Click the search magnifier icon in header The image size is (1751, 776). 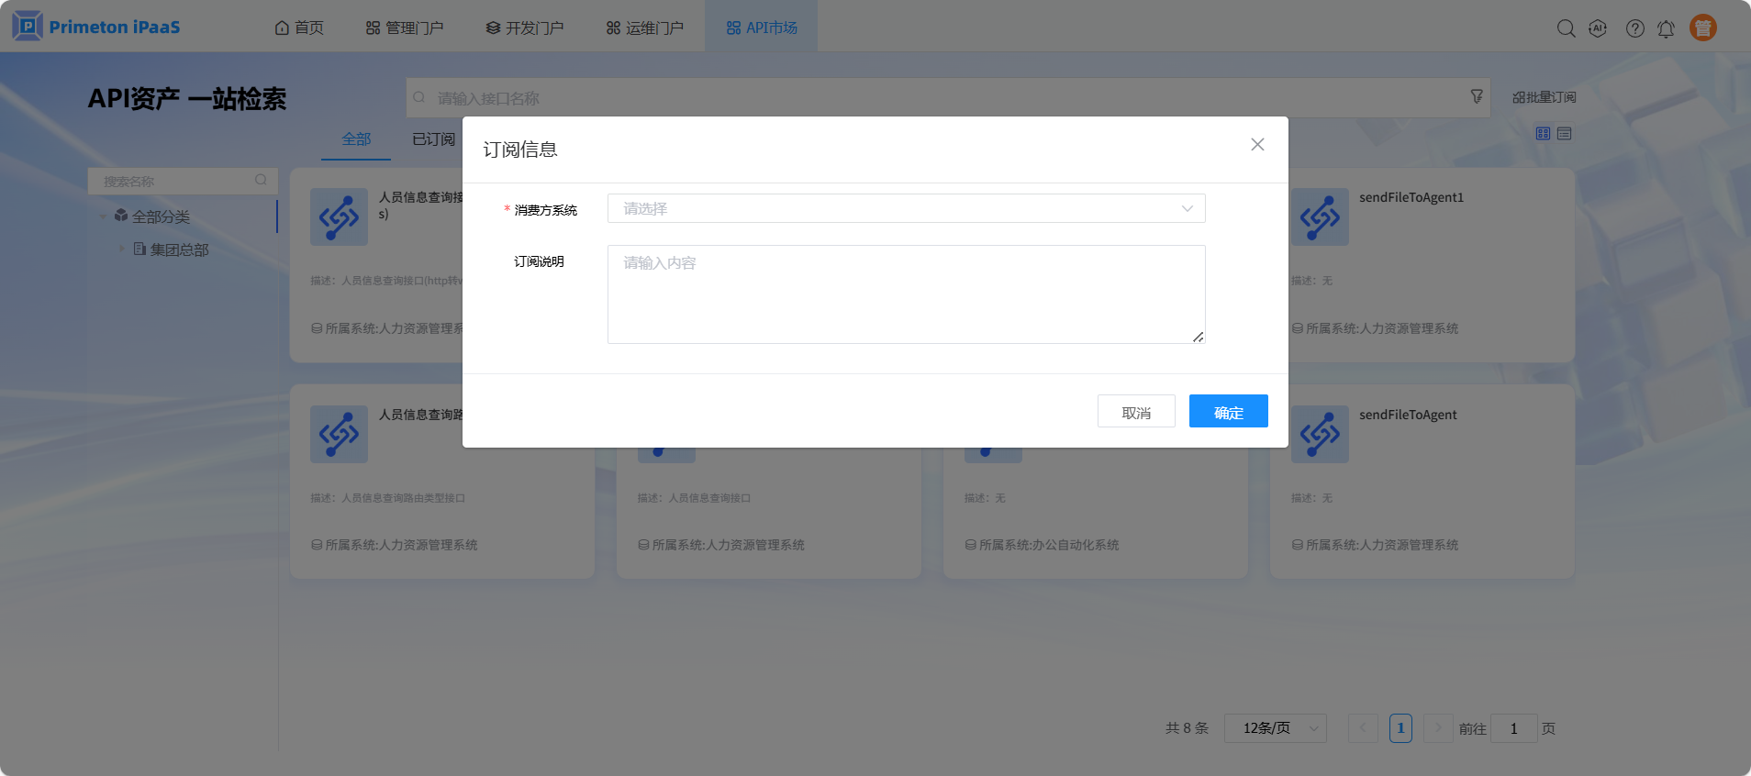[x=1566, y=28]
